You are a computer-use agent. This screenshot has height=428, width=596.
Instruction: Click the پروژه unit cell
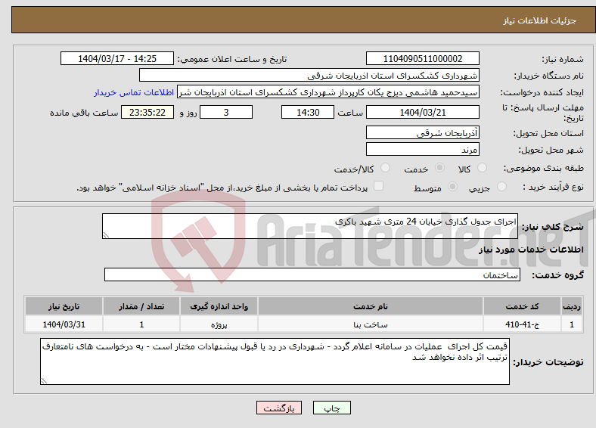(x=219, y=324)
